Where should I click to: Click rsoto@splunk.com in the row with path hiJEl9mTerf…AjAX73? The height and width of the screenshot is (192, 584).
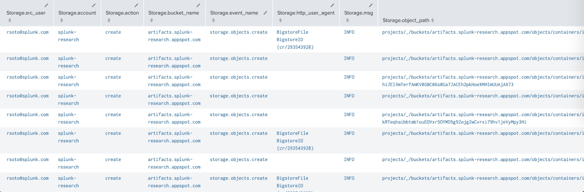tap(28, 77)
